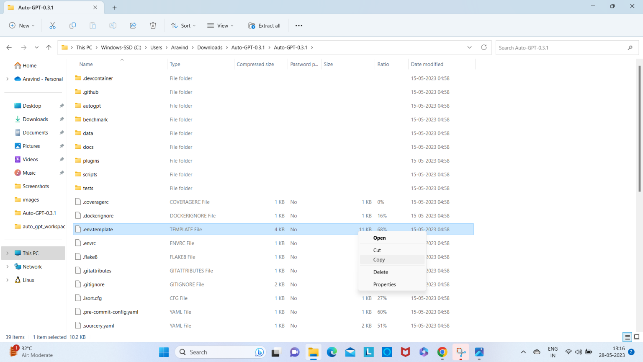The height and width of the screenshot is (362, 643).
Task: Click the Extract all button
Action: click(265, 26)
